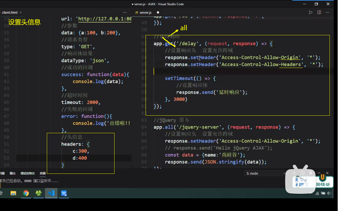Click "type: 'GET'" line in client.html
Image resolution: width=347 pixels, height=211 pixels.
78,47
